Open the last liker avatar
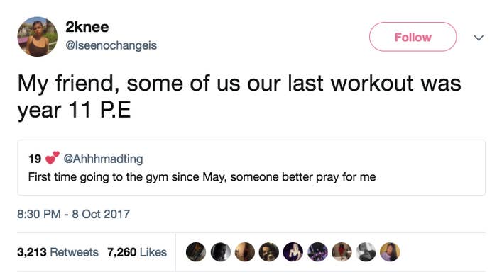The height and width of the screenshot is (277, 497). pyautogui.click(x=390, y=252)
